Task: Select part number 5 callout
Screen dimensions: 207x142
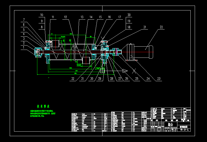Action: [24, 30]
